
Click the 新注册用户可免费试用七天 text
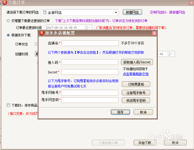(67, 86)
